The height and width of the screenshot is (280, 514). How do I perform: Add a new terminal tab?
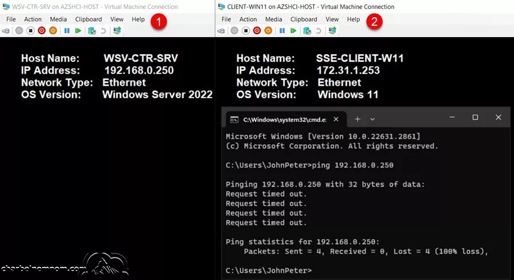click(x=358, y=119)
